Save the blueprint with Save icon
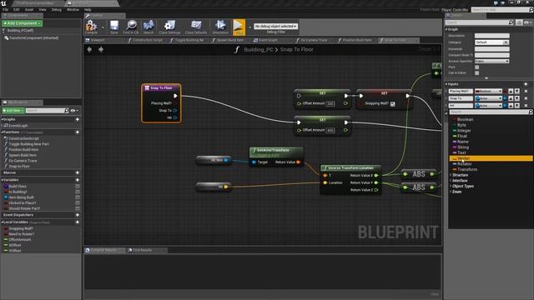Screen dimensions: 534x300 tap(114, 27)
